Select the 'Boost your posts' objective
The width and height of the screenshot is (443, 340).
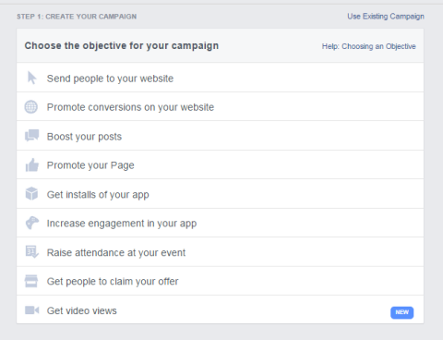point(220,136)
